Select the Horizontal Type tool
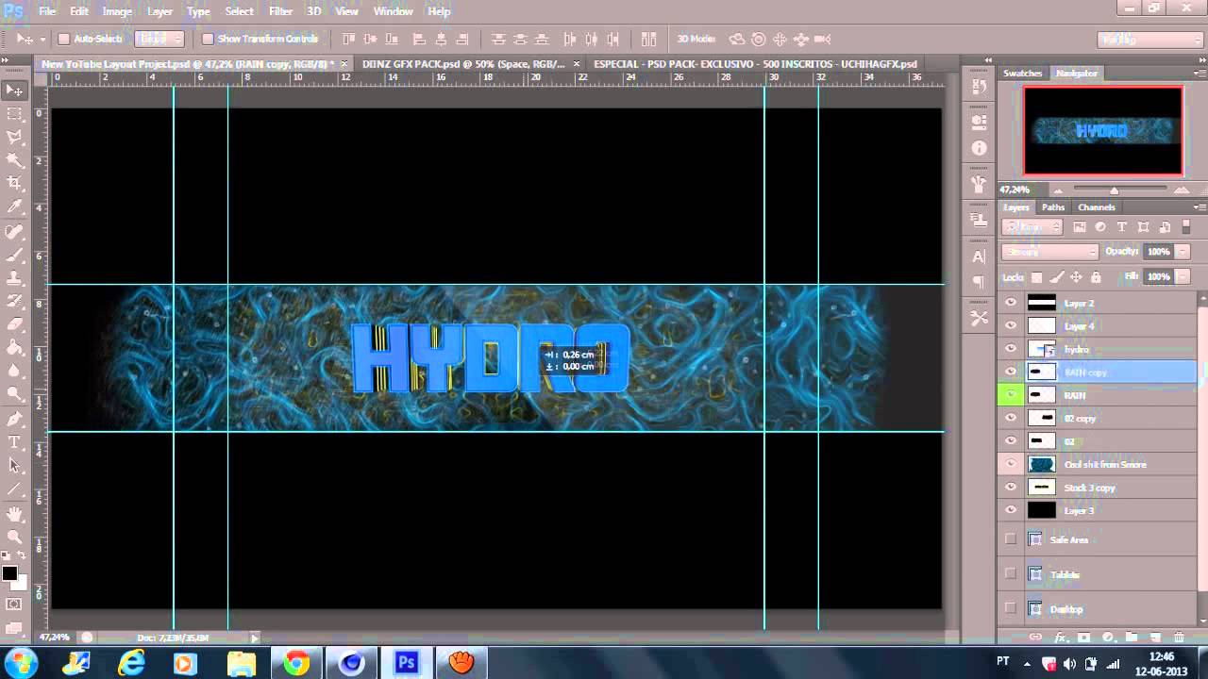The width and height of the screenshot is (1208, 679). tap(14, 442)
